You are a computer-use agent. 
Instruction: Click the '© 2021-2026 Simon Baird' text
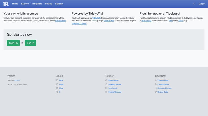click(18, 84)
